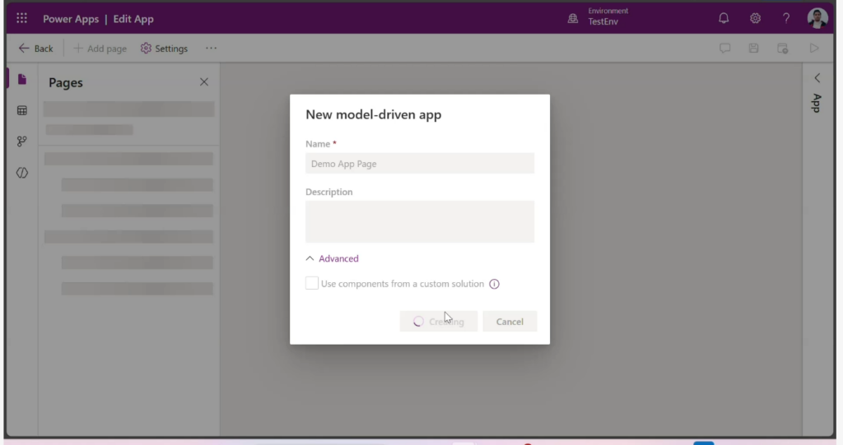Click the Cancel button in dialog
Image resolution: width=843 pixels, height=445 pixels.
coord(510,322)
